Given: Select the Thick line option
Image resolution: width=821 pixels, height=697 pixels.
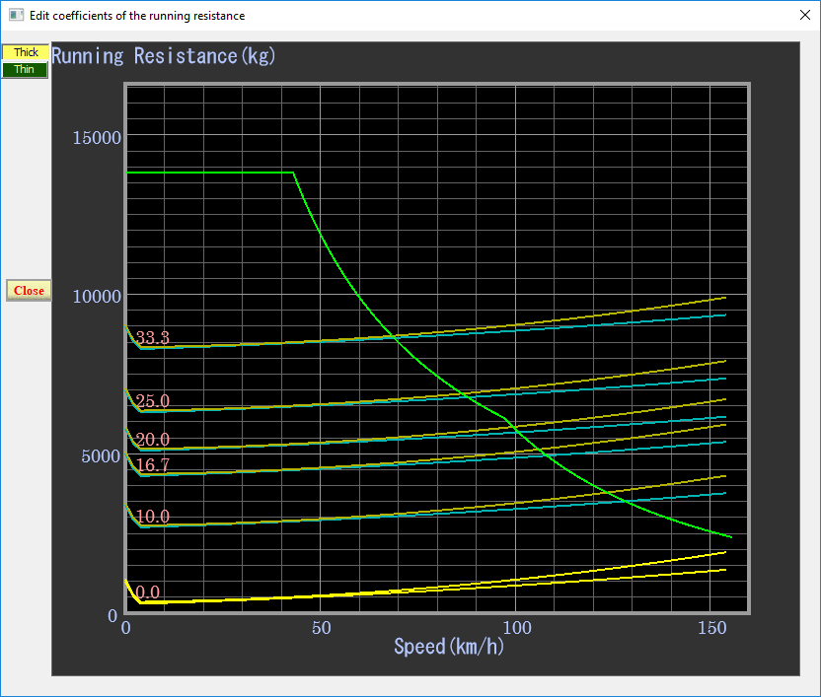Looking at the screenshot, I should (25, 52).
